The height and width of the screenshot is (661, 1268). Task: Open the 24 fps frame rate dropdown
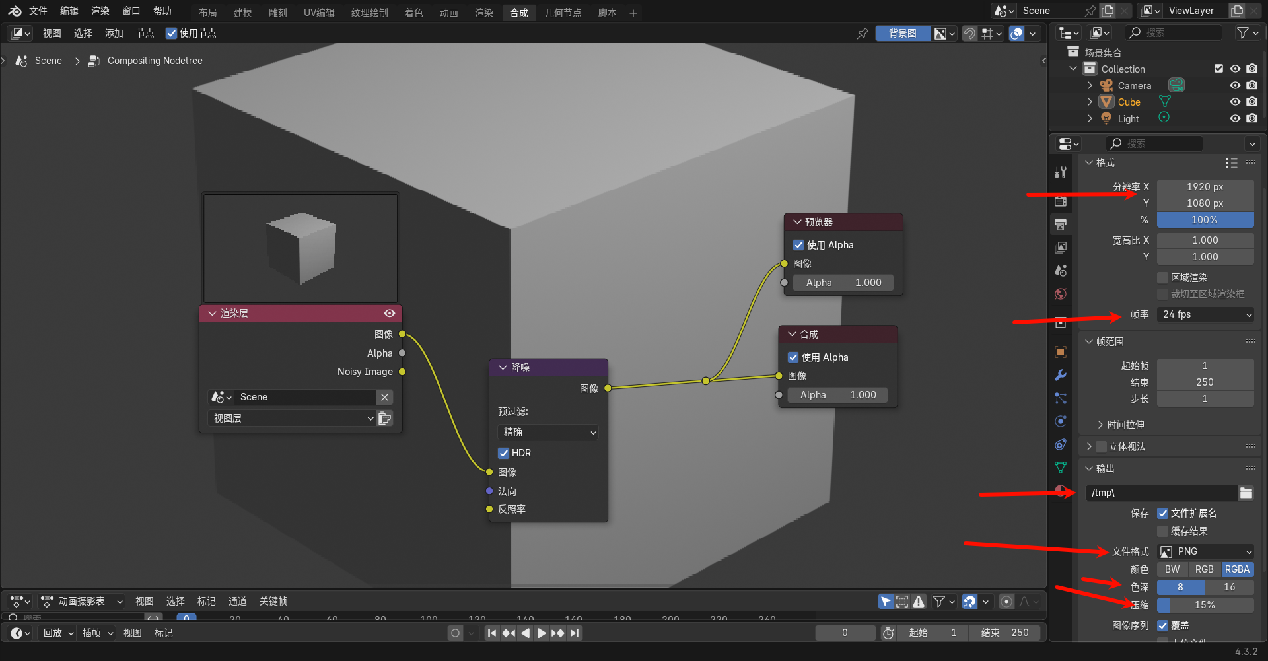1205,314
